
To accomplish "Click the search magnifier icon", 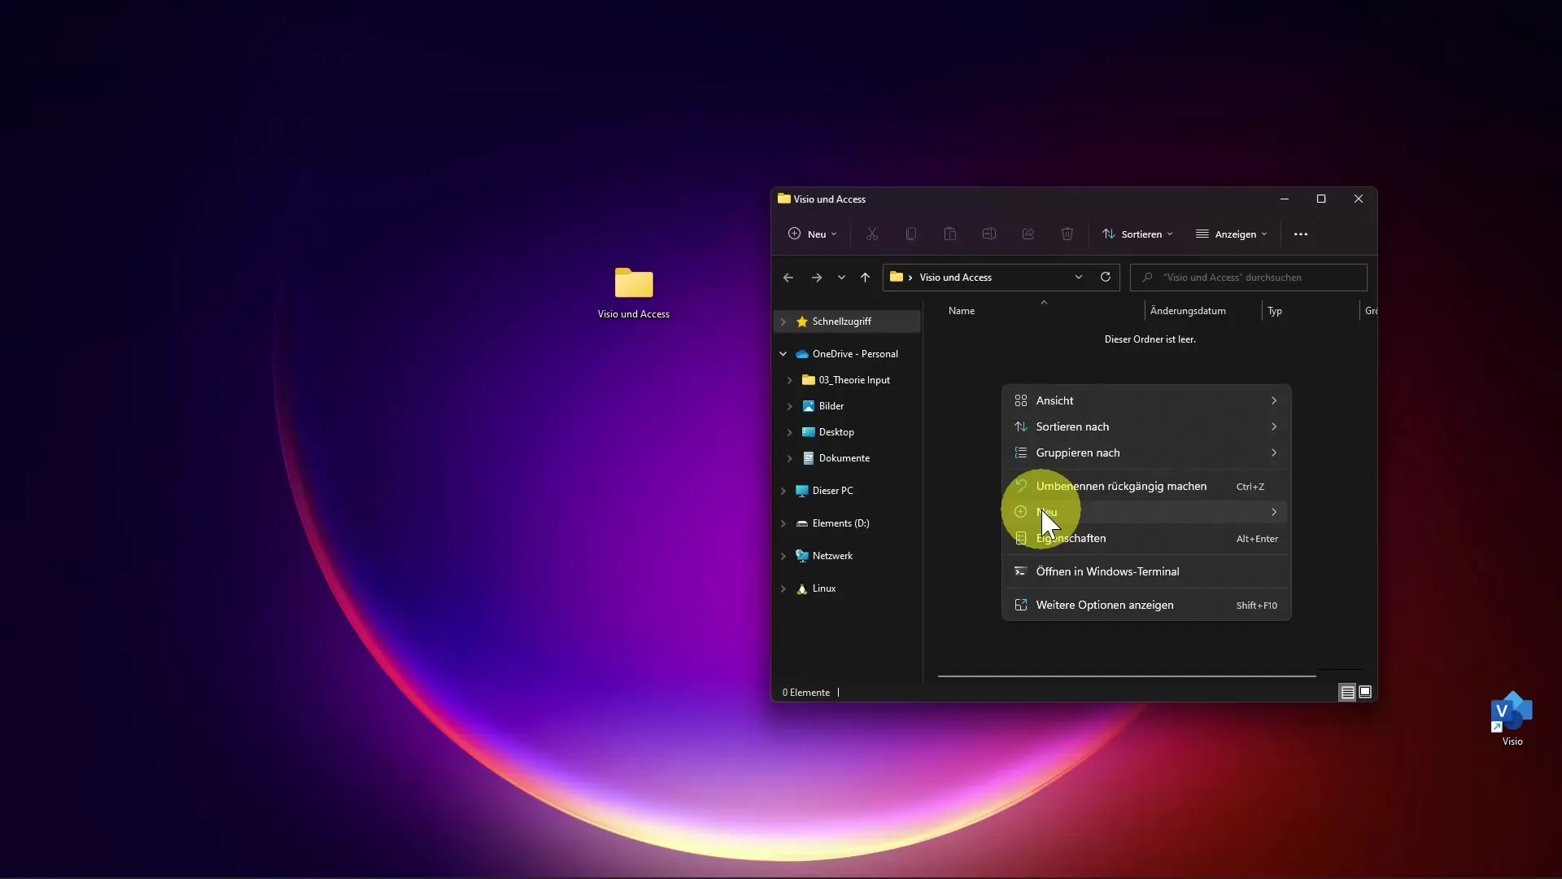I will click(x=1147, y=278).
